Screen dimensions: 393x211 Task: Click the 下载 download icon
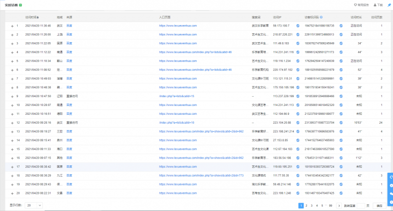coord(378,5)
